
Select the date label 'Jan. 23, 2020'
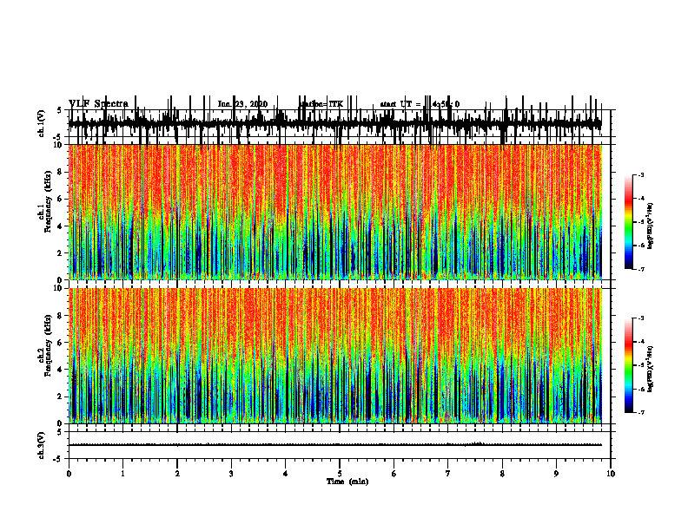(x=242, y=104)
